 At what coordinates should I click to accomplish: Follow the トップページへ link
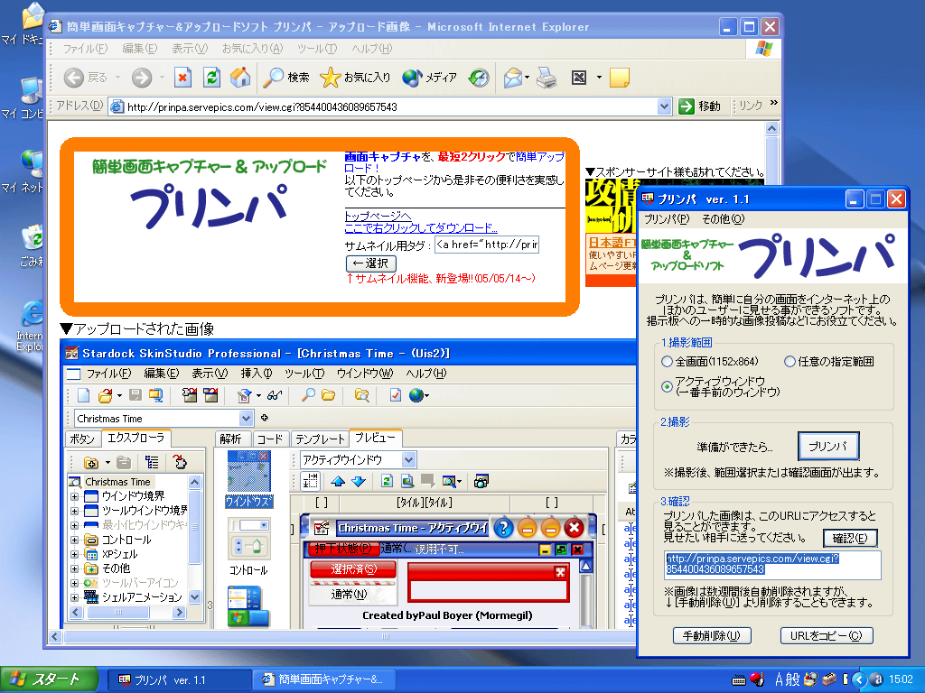pyautogui.click(x=378, y=217)
